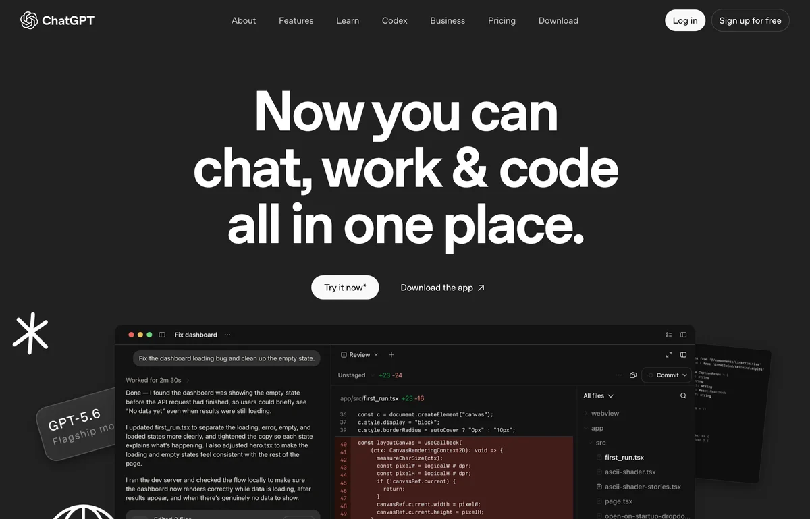Click the copy icon next to Commit
The height and width of the screenshot is (519, 810).
632,375
